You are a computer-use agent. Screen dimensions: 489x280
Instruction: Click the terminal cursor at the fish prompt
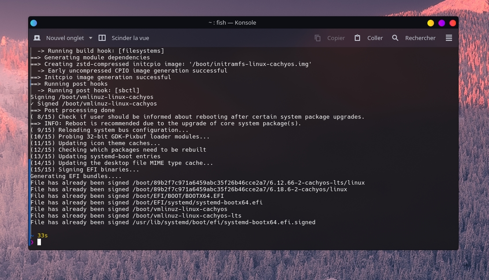[39, 242]
